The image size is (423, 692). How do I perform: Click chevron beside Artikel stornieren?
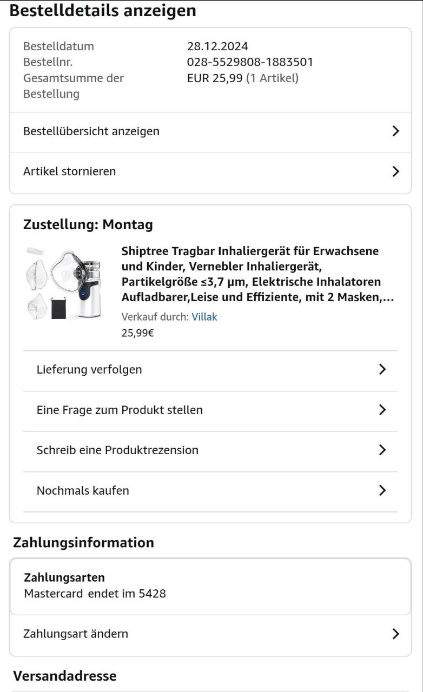[x=395, y=172]
